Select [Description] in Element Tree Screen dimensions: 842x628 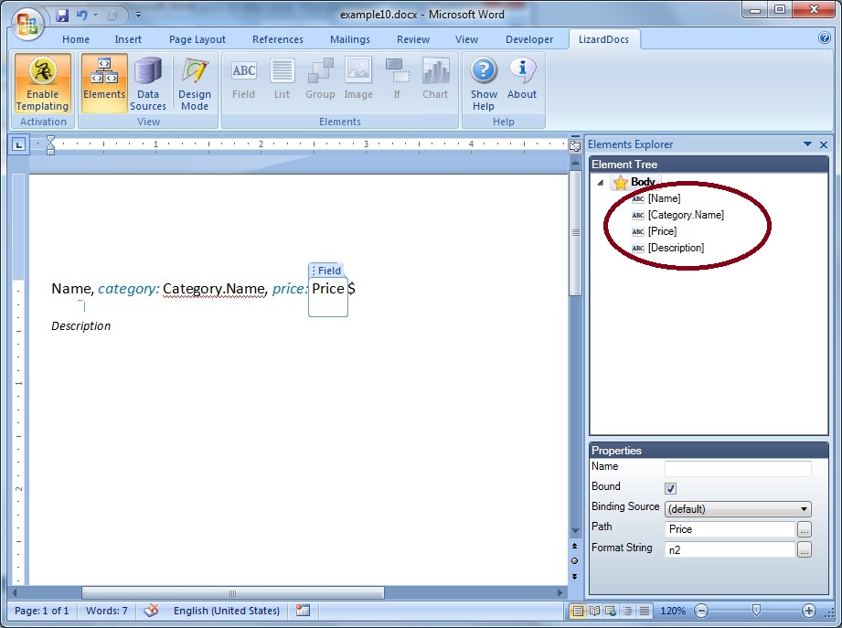click(x=676, y=248)
